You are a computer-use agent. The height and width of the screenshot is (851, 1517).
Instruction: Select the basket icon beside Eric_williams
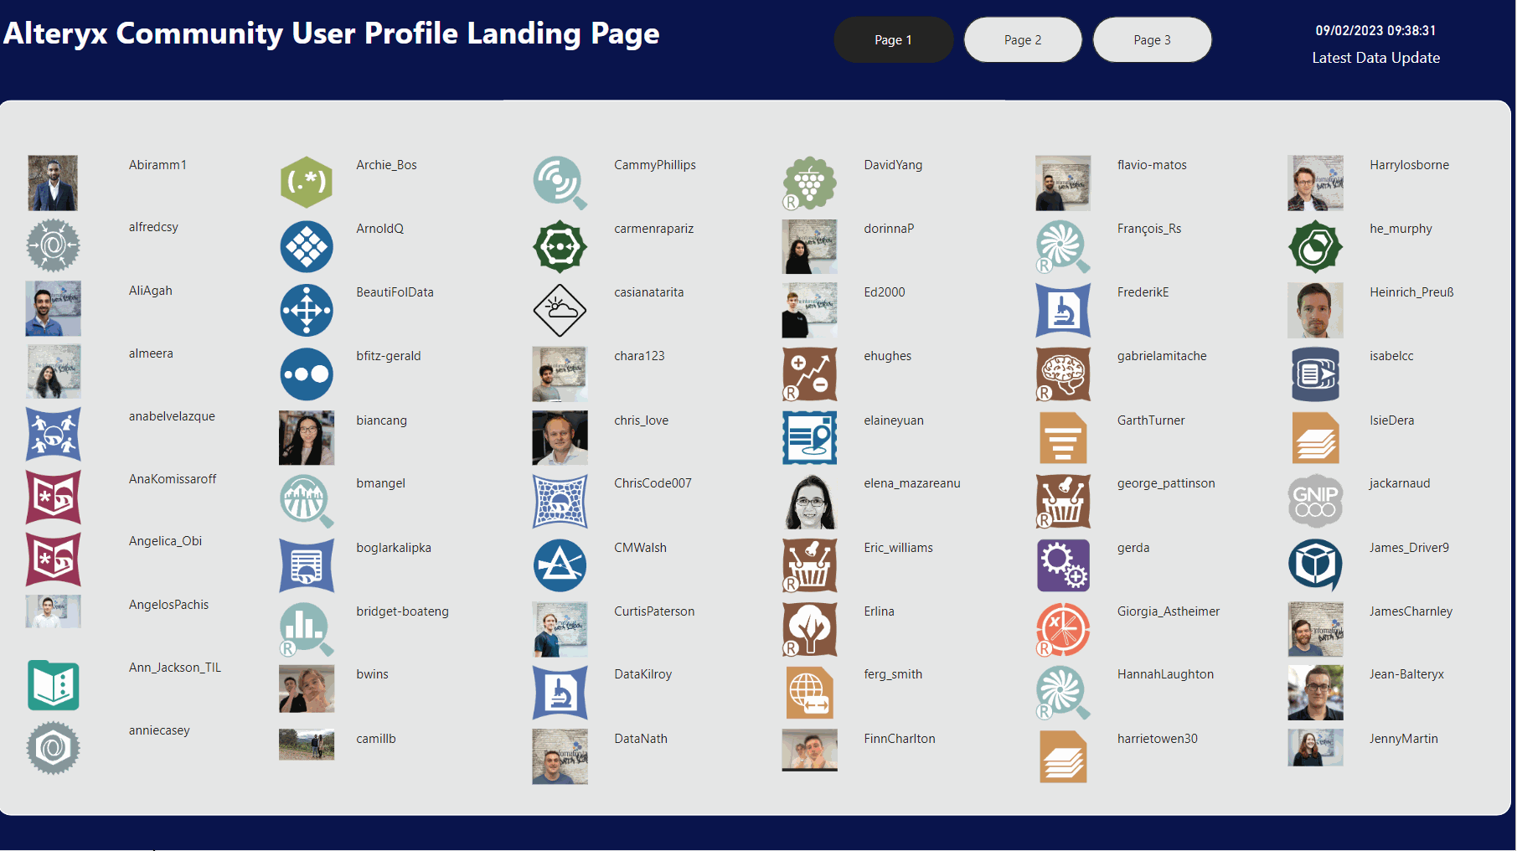(x=809, y=565)
